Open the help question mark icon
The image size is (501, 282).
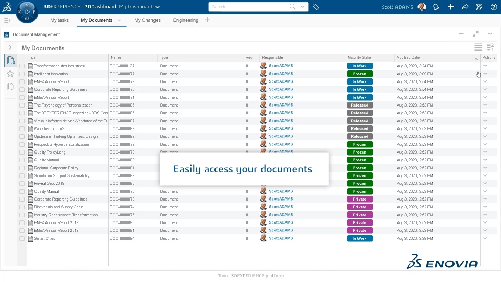[x=493, y=7]
